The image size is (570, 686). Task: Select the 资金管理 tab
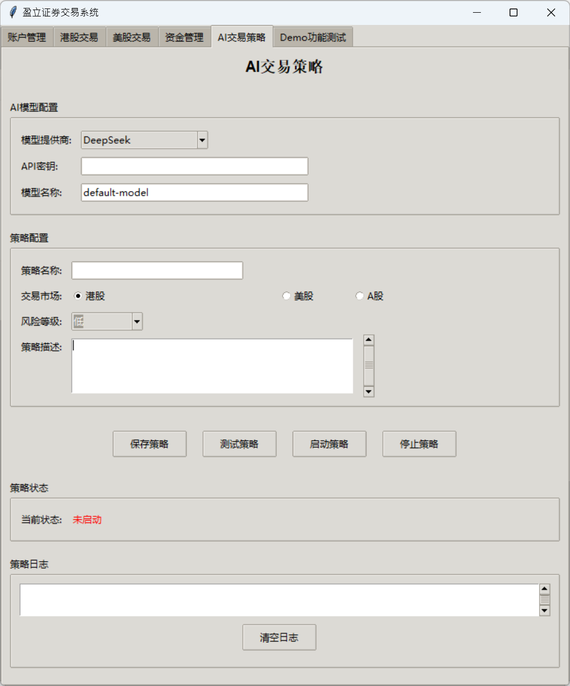tap(185, 37)
